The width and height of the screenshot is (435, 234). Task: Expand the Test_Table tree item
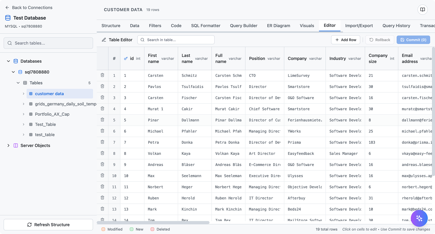coord(24,124)
